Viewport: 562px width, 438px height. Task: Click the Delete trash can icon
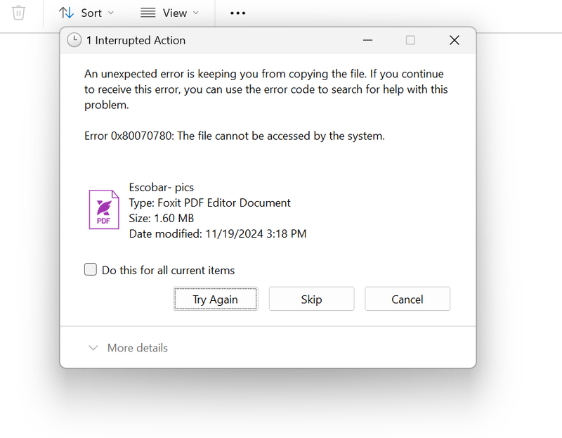(19, 13)
